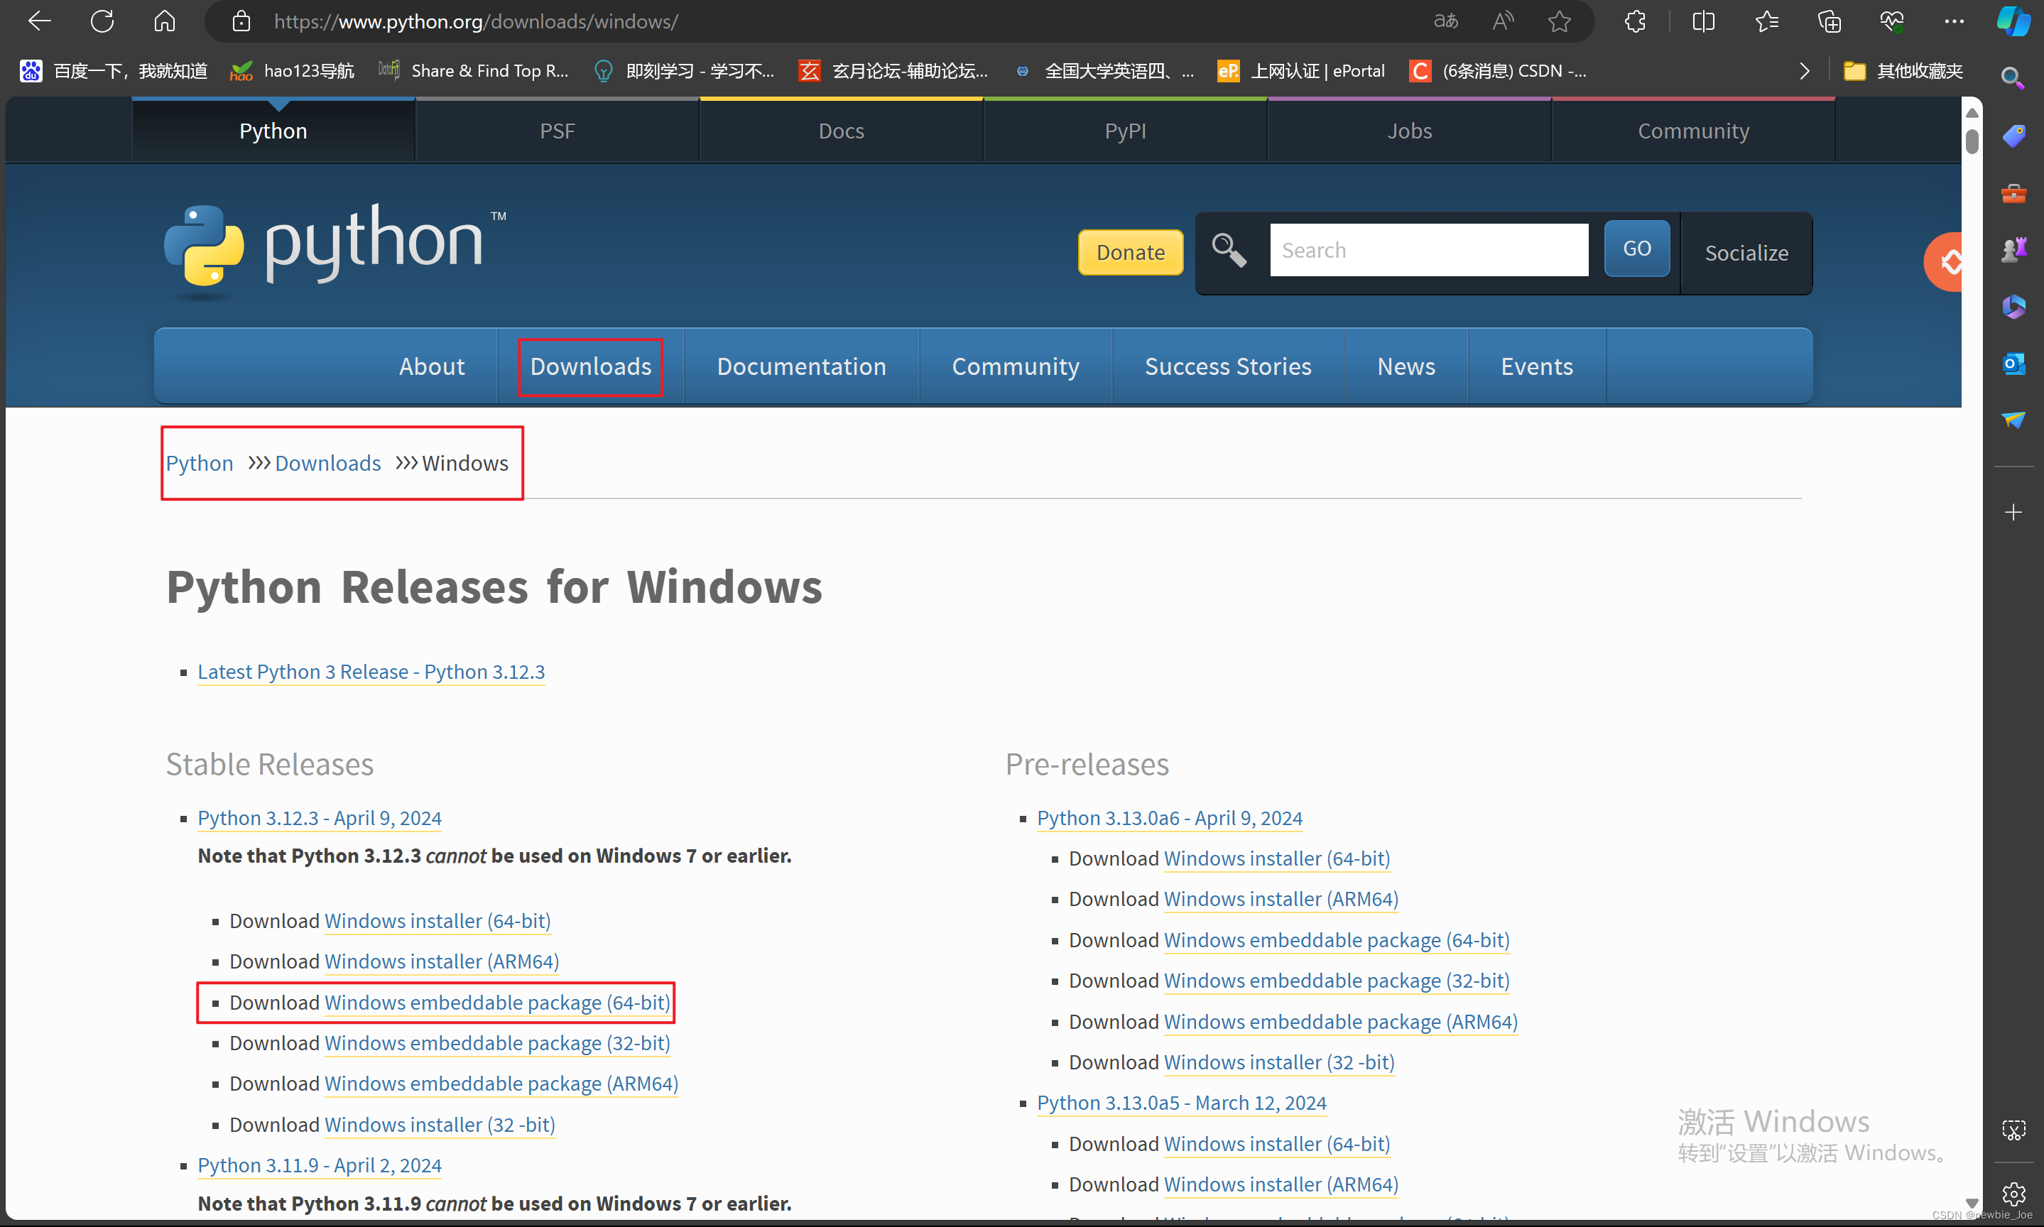Download Windows embeddable package (64-bit) for 3.12.3
This screenshot has width=2044, height=1227.
coord(497,1002)
